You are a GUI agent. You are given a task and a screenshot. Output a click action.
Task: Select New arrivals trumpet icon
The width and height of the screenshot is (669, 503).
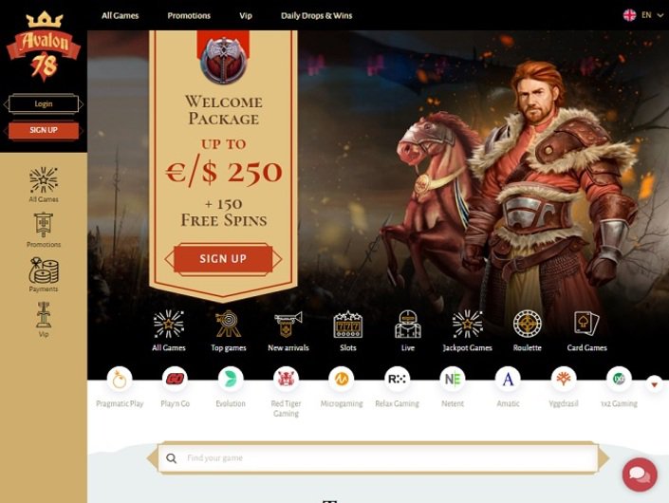click(x=288, y=325)
